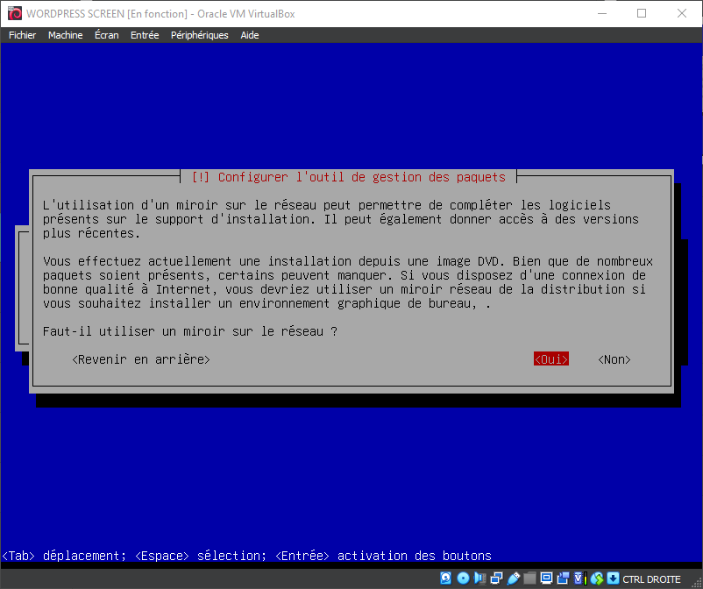The height and width of the screenshot is (589, 703).
Task: Open the Machine menu
Action: 65,35
